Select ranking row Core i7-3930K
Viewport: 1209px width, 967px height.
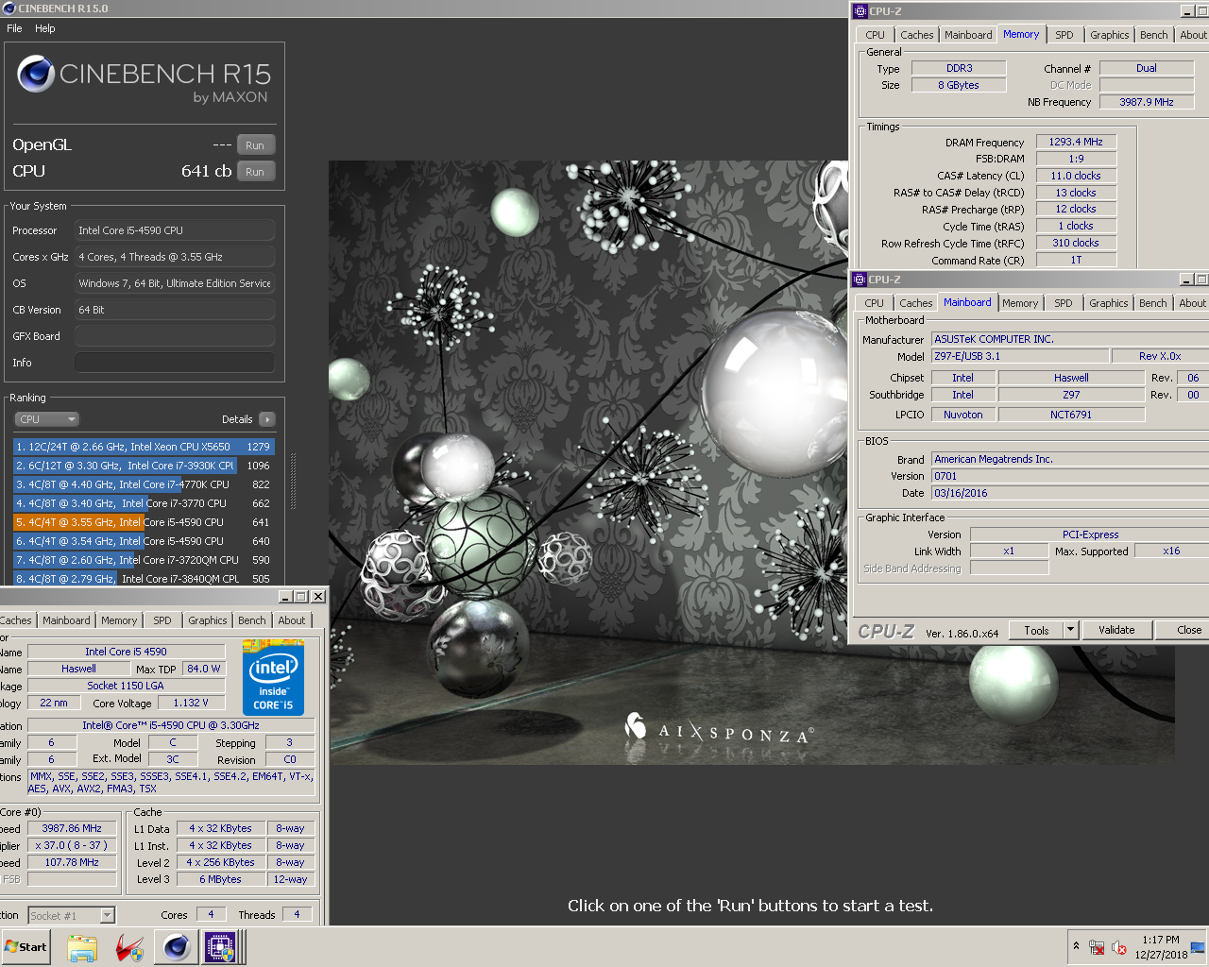point(144,466)
